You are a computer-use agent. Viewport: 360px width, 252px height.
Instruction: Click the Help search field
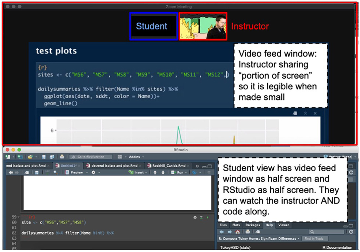coord(327,232)
